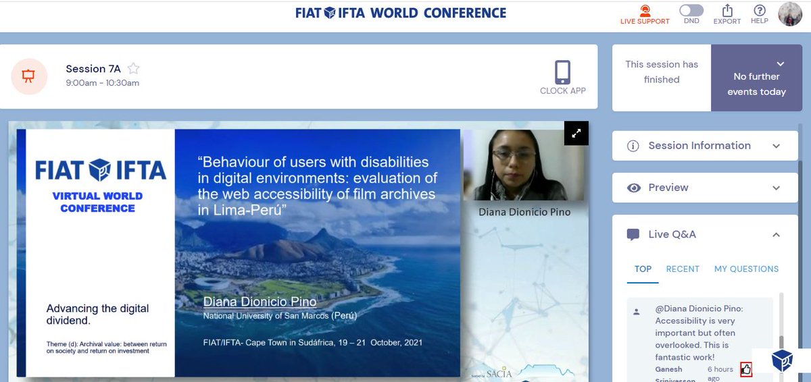Open the user profile avatar

tap(790, 14)
